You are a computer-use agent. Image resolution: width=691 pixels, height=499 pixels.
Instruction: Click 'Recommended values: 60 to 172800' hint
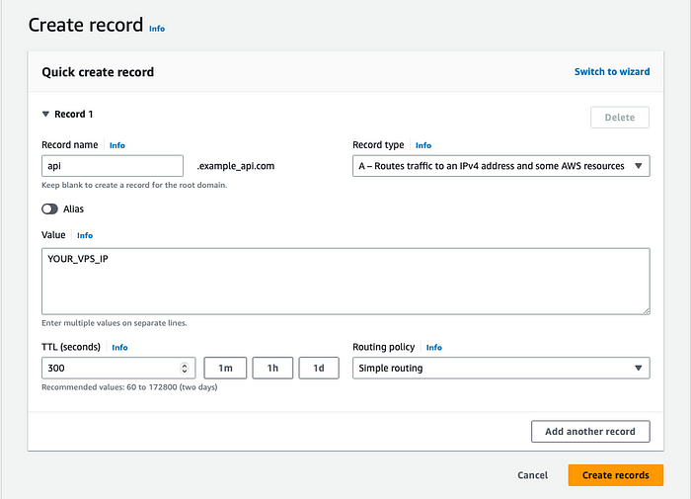[129, 387]
